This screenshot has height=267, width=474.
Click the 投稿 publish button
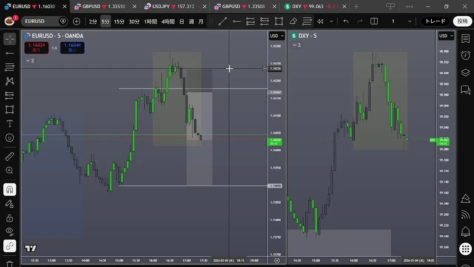pos(463,22)
